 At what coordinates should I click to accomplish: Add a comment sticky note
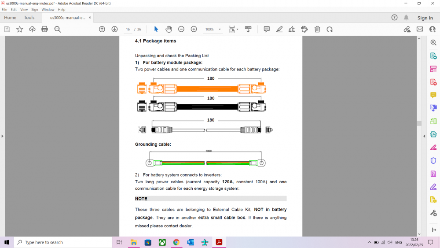[267, 29]
